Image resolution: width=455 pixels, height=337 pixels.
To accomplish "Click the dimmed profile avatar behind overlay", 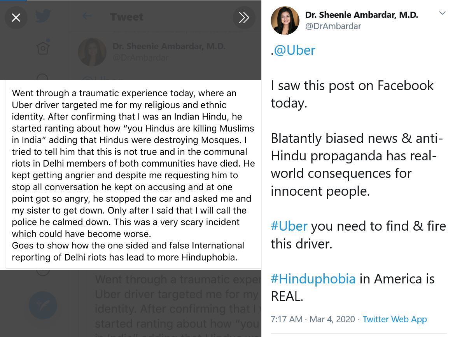I will point(92,52).
